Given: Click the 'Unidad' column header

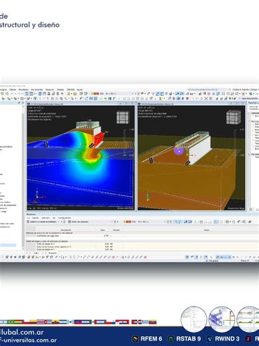Looking at the screenshot, I should coord(116,230).
